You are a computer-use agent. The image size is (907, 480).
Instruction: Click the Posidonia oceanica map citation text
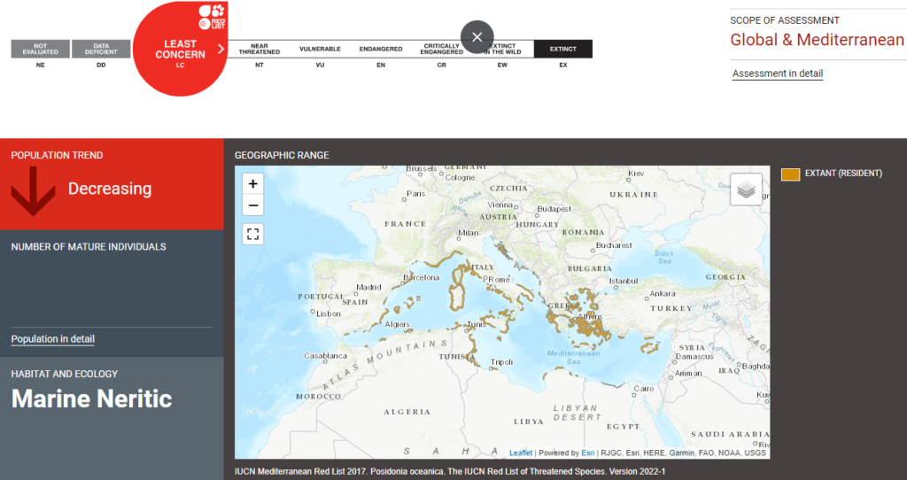[450, 471]
